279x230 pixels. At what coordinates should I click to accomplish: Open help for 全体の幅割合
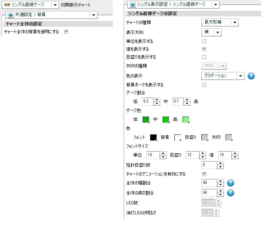(231, 183)
